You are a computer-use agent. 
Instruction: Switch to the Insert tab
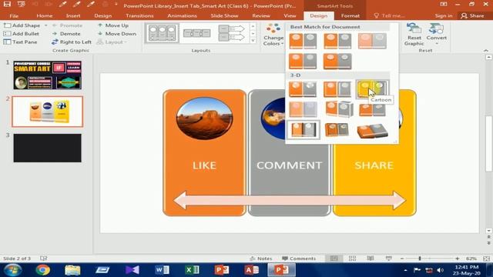click(73, 15)
